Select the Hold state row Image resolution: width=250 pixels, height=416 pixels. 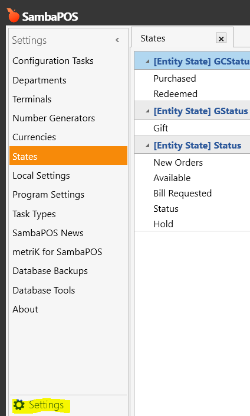pos(192,224)
